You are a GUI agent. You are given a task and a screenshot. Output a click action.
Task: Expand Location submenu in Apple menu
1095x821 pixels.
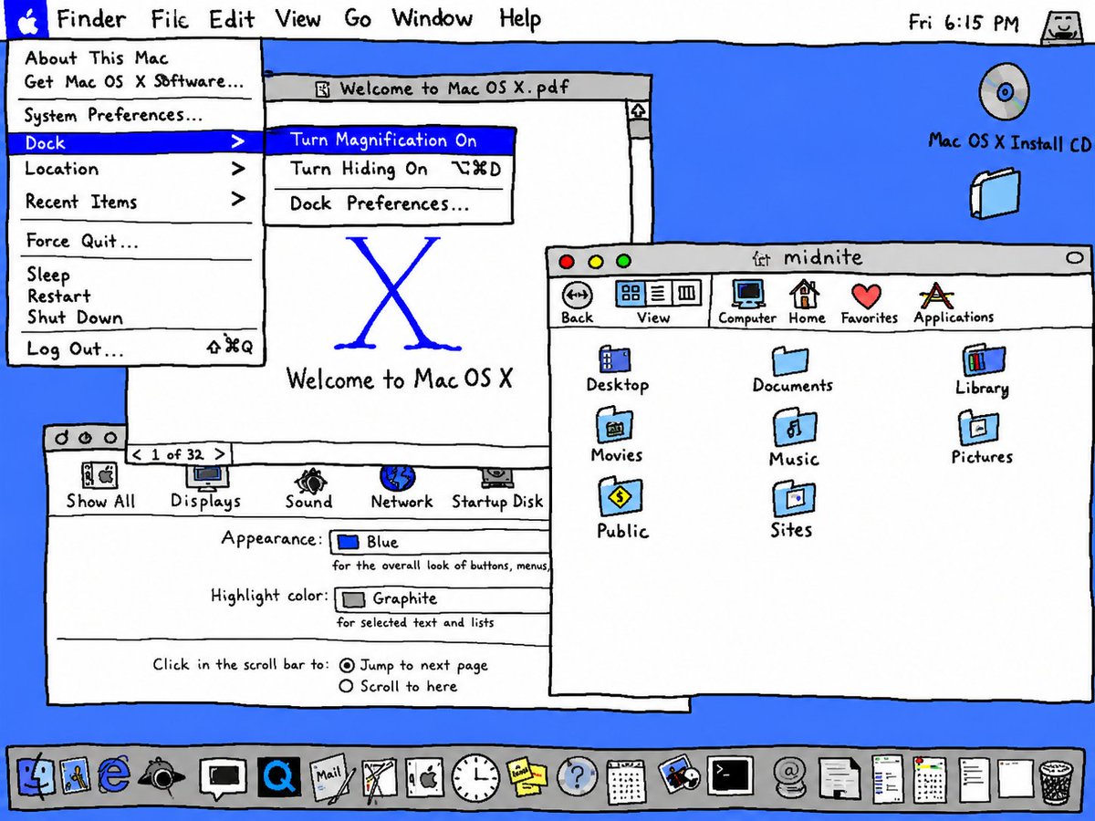click(x=135, y=169)
